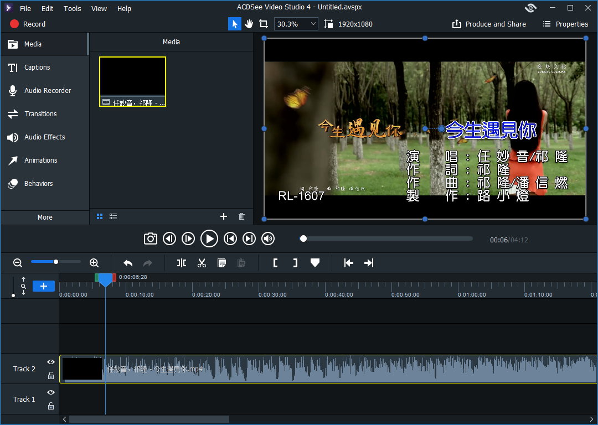Click the track height adjust arrows icon
The width and height of the screenshot is (598, 425).
click(24, 286)
